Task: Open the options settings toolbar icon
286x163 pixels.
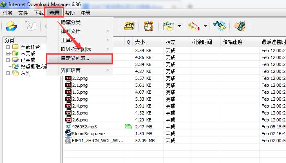Action: (130, 26)
